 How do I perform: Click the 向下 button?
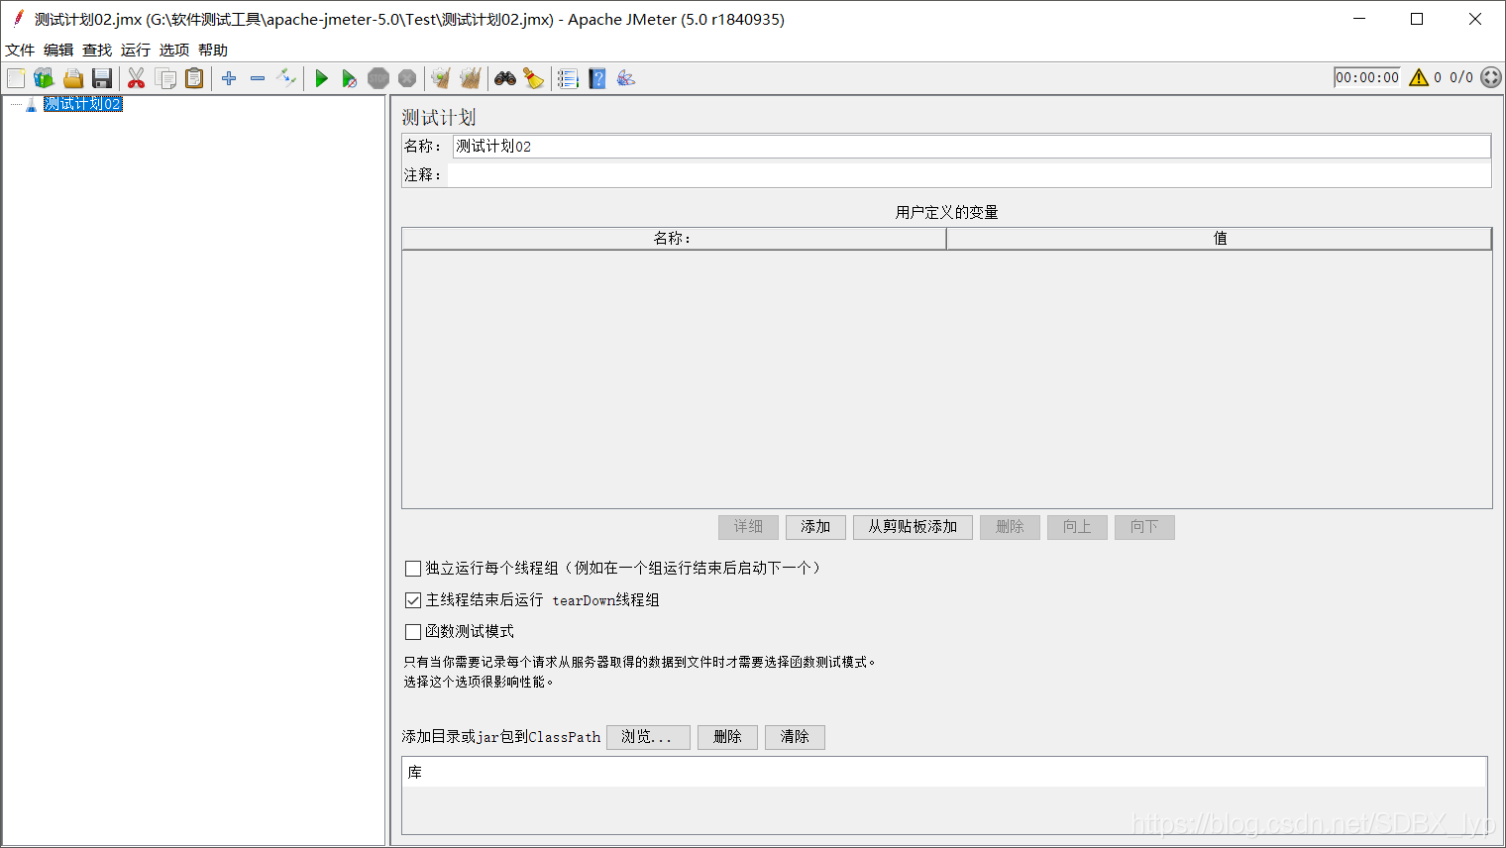tap(1144, 527)
